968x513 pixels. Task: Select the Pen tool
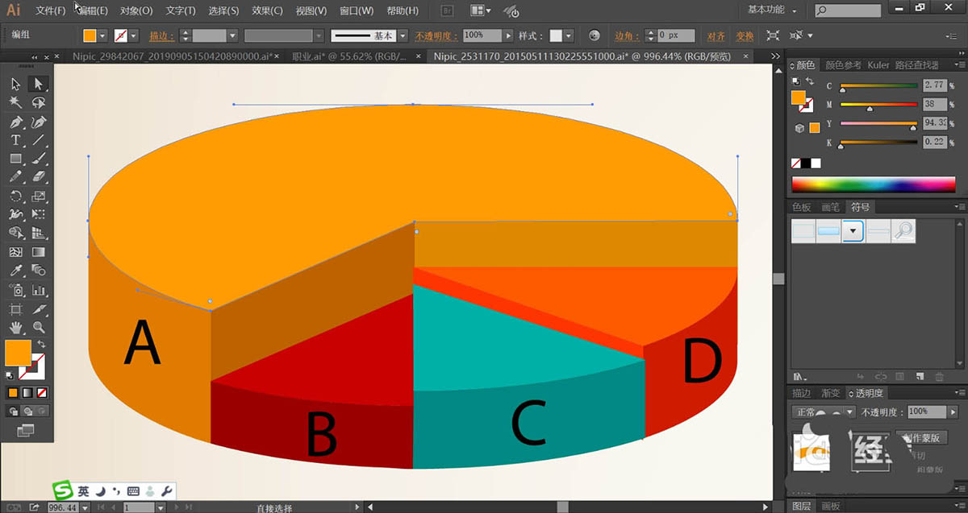pos(15,122)
